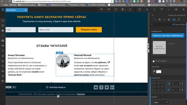Bookmark page with the star icon
This screenshot has width=187, height=105.
coord(112,1)
